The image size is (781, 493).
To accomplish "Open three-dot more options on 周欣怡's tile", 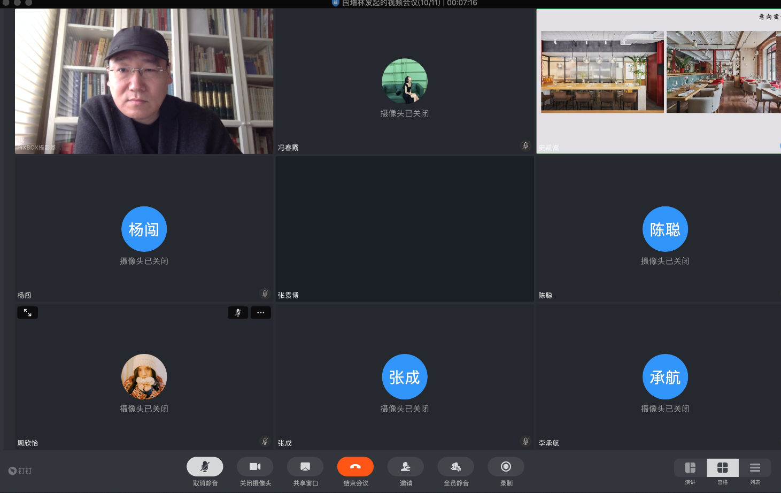I will tap(261, 313).
